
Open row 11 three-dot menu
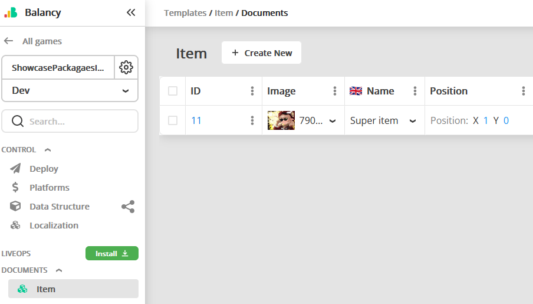[252, 120]
